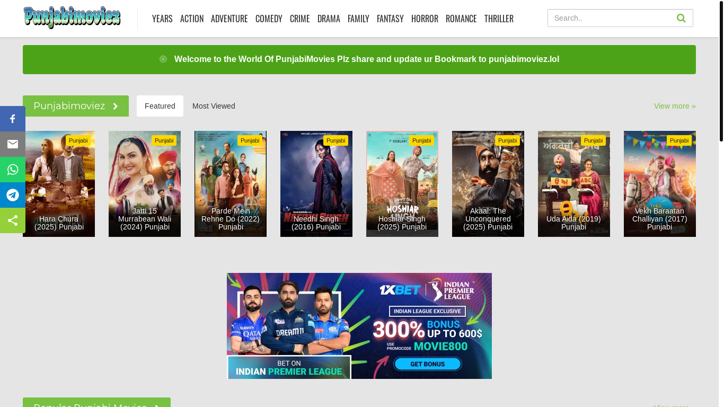This screenshot has height=407, width=724.
Task: Click the search magnifier icon
Action: [681, 18]
